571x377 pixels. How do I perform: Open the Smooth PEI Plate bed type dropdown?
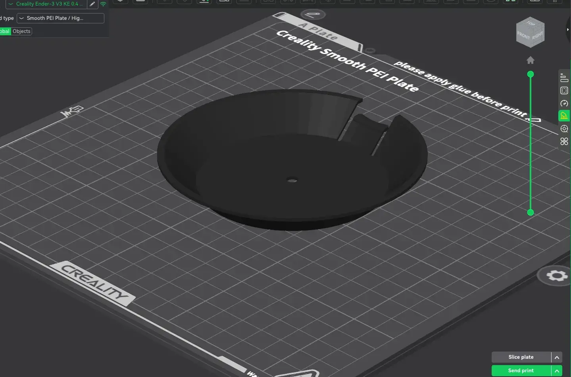60,18
